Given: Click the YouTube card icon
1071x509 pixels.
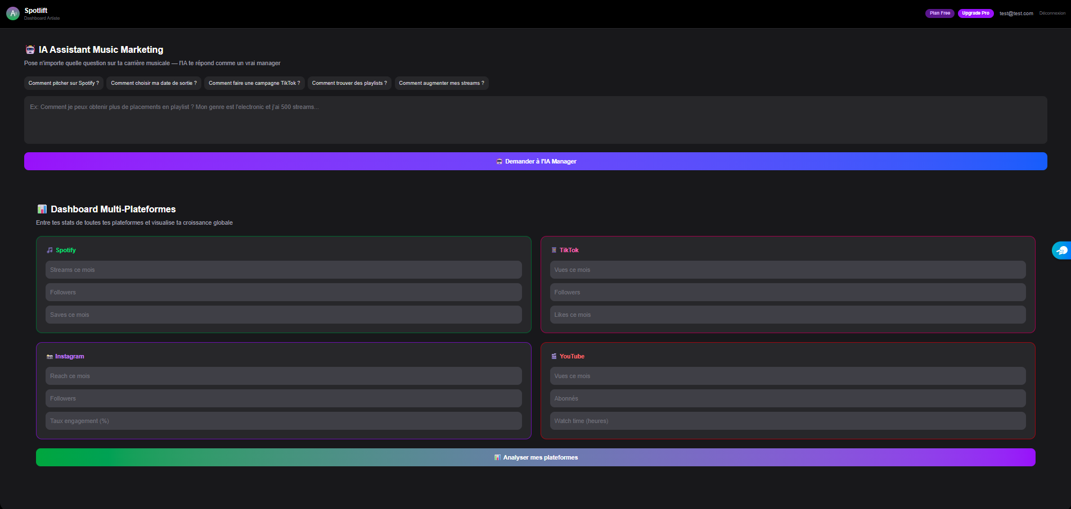Looking at the screenshot, I should [554, 356].
